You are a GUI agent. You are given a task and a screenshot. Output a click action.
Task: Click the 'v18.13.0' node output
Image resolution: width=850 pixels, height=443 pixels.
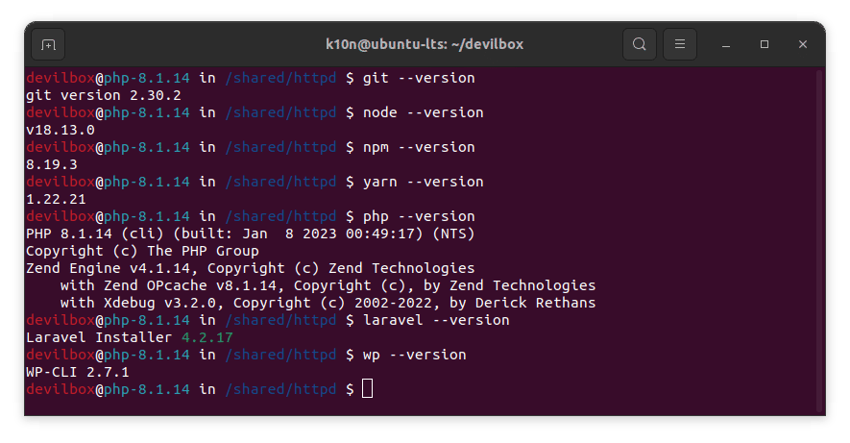(x=61, y=130)
